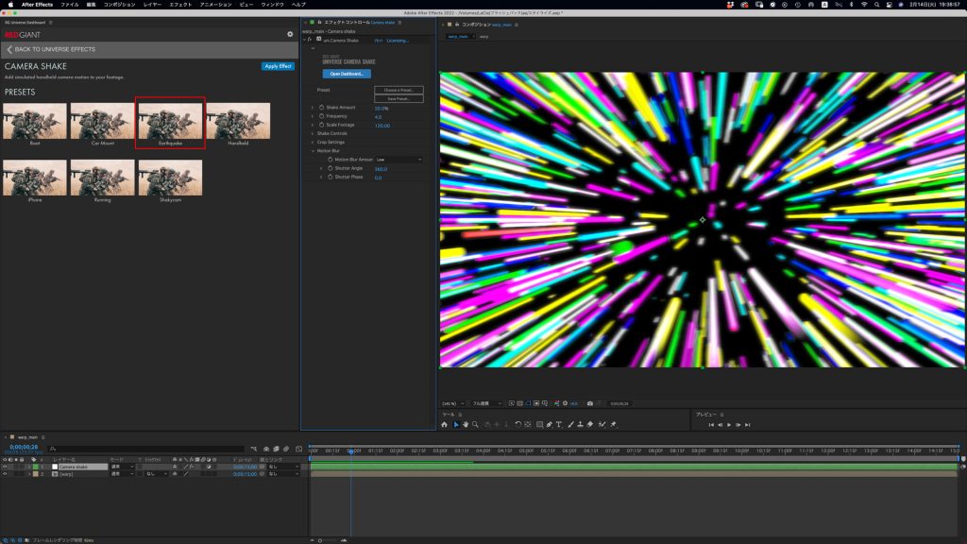Toggle the fx switch for un.Camera Shake

click(x=310, y=41)
